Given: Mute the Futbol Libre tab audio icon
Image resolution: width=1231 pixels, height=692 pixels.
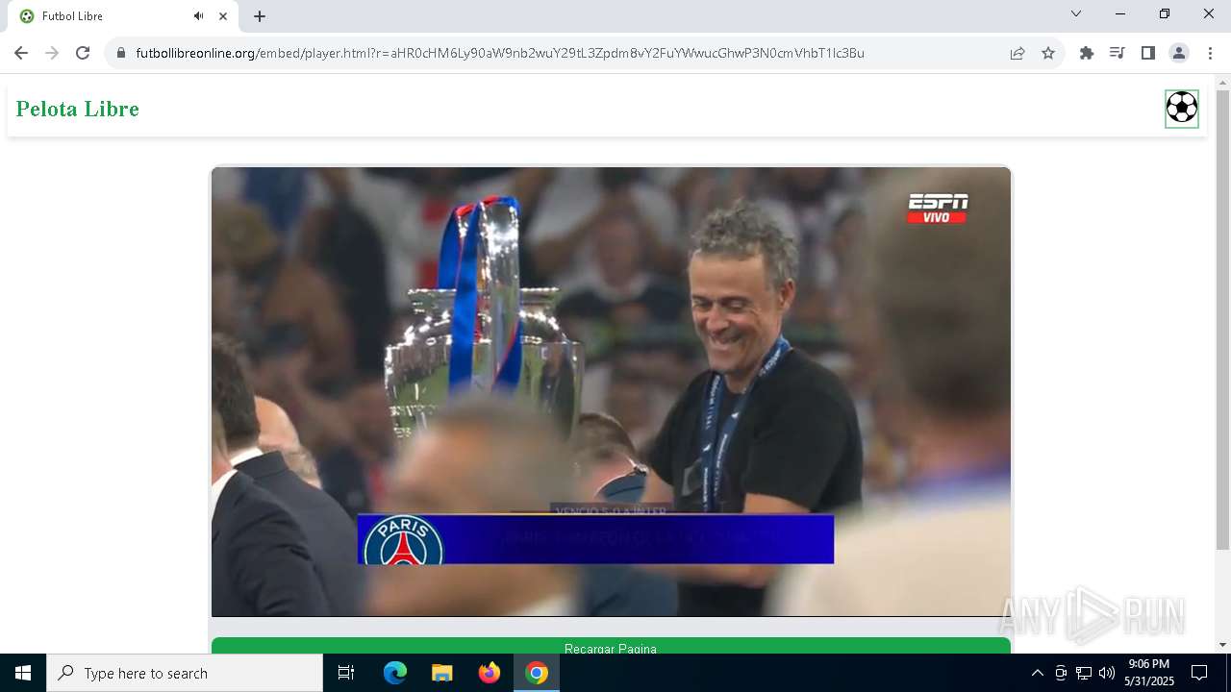Looking at the screenshot, I should click(x=199, y=16).
